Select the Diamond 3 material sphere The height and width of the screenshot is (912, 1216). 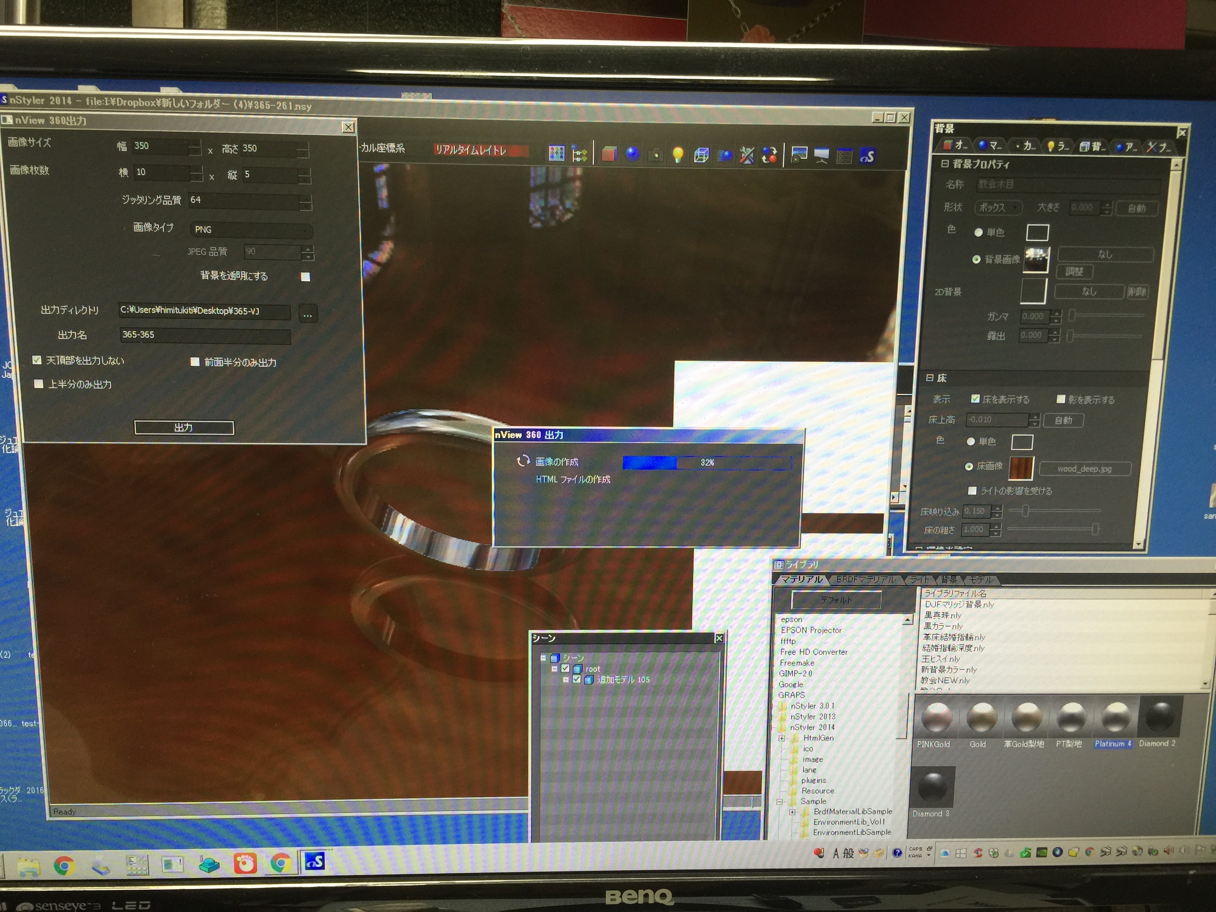933,787
